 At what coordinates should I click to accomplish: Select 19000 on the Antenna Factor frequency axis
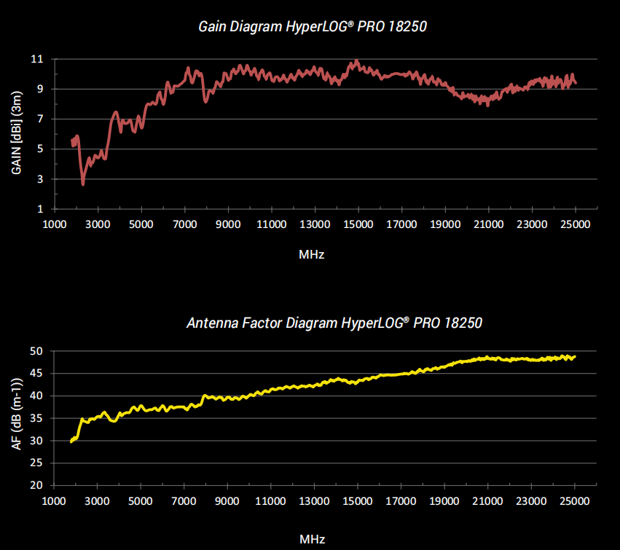tap(444, 501)
